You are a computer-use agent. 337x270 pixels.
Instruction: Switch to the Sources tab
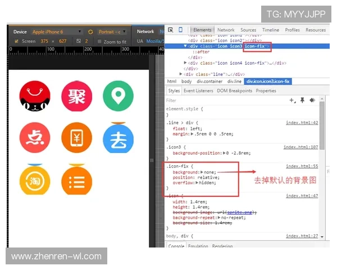pos(248,30)
